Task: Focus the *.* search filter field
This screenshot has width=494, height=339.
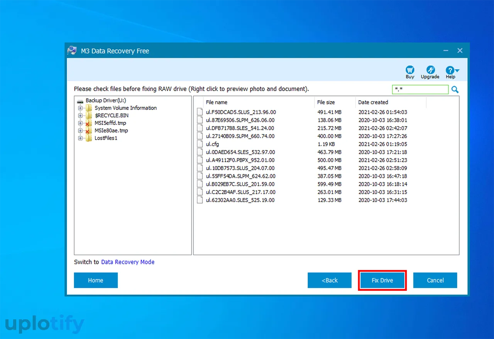Action: coord(420,89)
